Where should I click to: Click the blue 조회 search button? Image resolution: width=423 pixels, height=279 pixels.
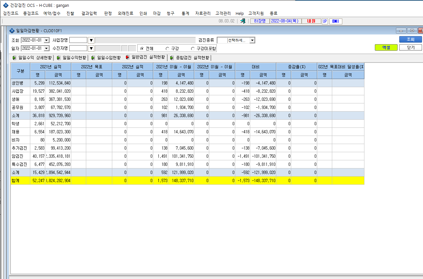point(411,39)
